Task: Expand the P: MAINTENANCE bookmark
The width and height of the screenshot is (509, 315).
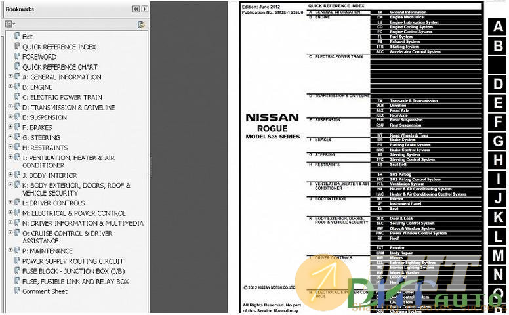Action: (10, 251)
